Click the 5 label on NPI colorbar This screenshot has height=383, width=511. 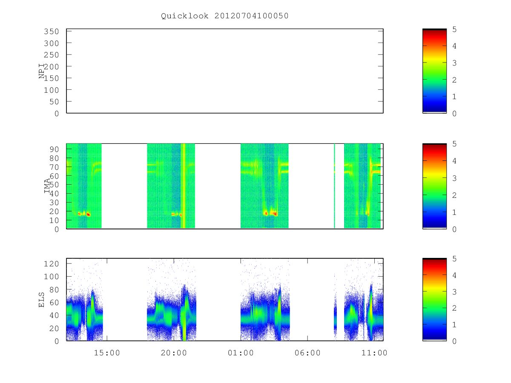click(x=454, y=29)
